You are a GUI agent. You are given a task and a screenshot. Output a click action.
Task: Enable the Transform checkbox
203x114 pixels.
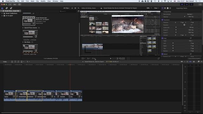[x=162, y=20]
